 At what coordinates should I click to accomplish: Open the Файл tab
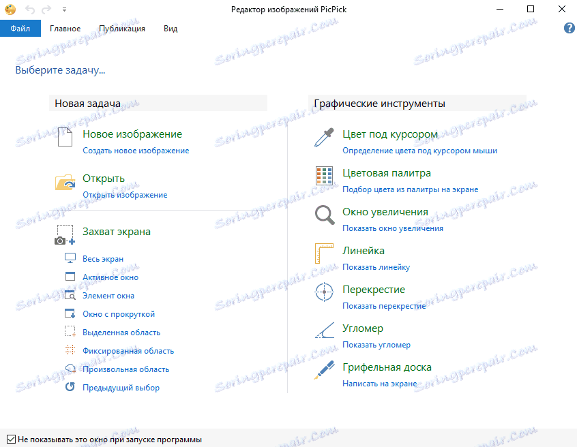click(20, 29)
